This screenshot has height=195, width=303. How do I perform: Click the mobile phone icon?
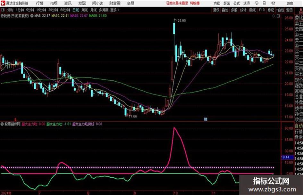(264, 3)
